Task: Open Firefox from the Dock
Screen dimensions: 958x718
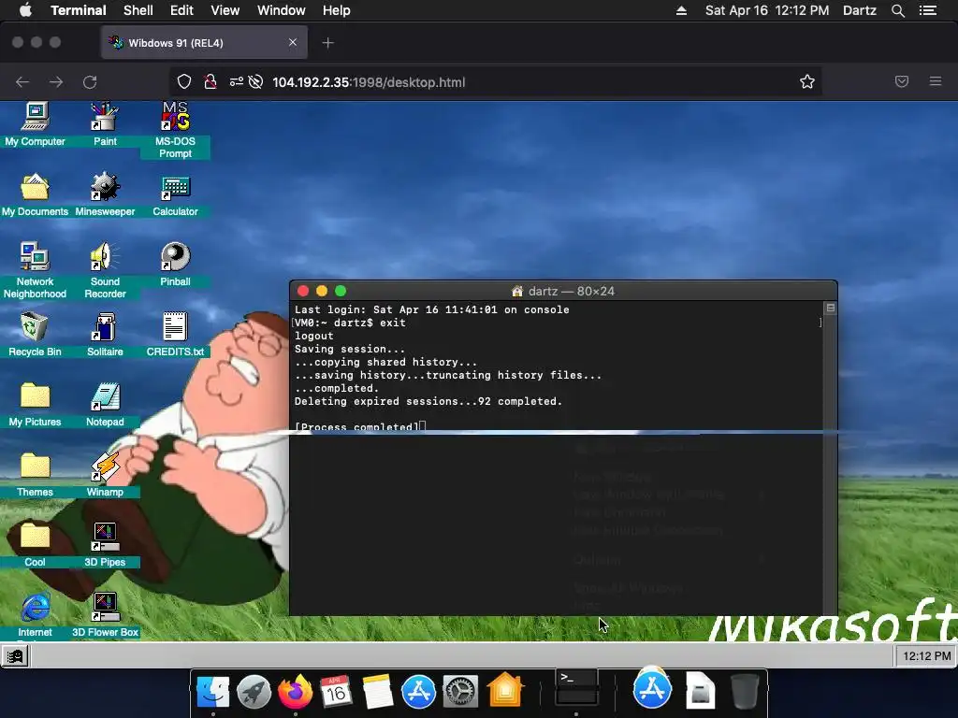Action: (x=295, y=692)
